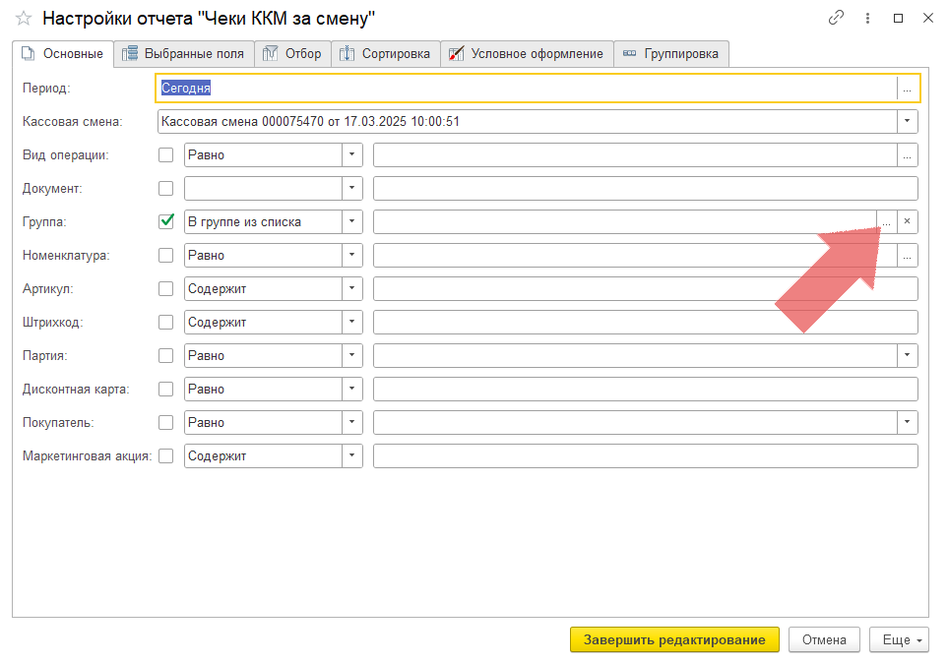Click ellipsis button in Группа value field
Screen dimensions: 948x664
coord(886,222)
